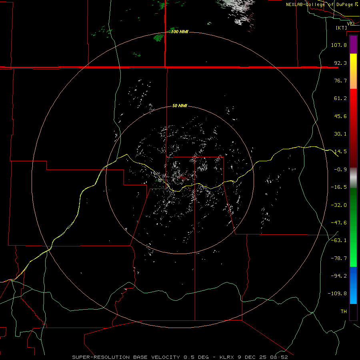Click the TH threshold label

(344, 312)
